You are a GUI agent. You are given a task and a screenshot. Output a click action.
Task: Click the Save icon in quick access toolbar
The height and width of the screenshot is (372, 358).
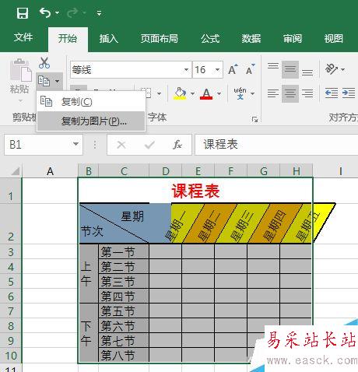click(x=23, y=12)
